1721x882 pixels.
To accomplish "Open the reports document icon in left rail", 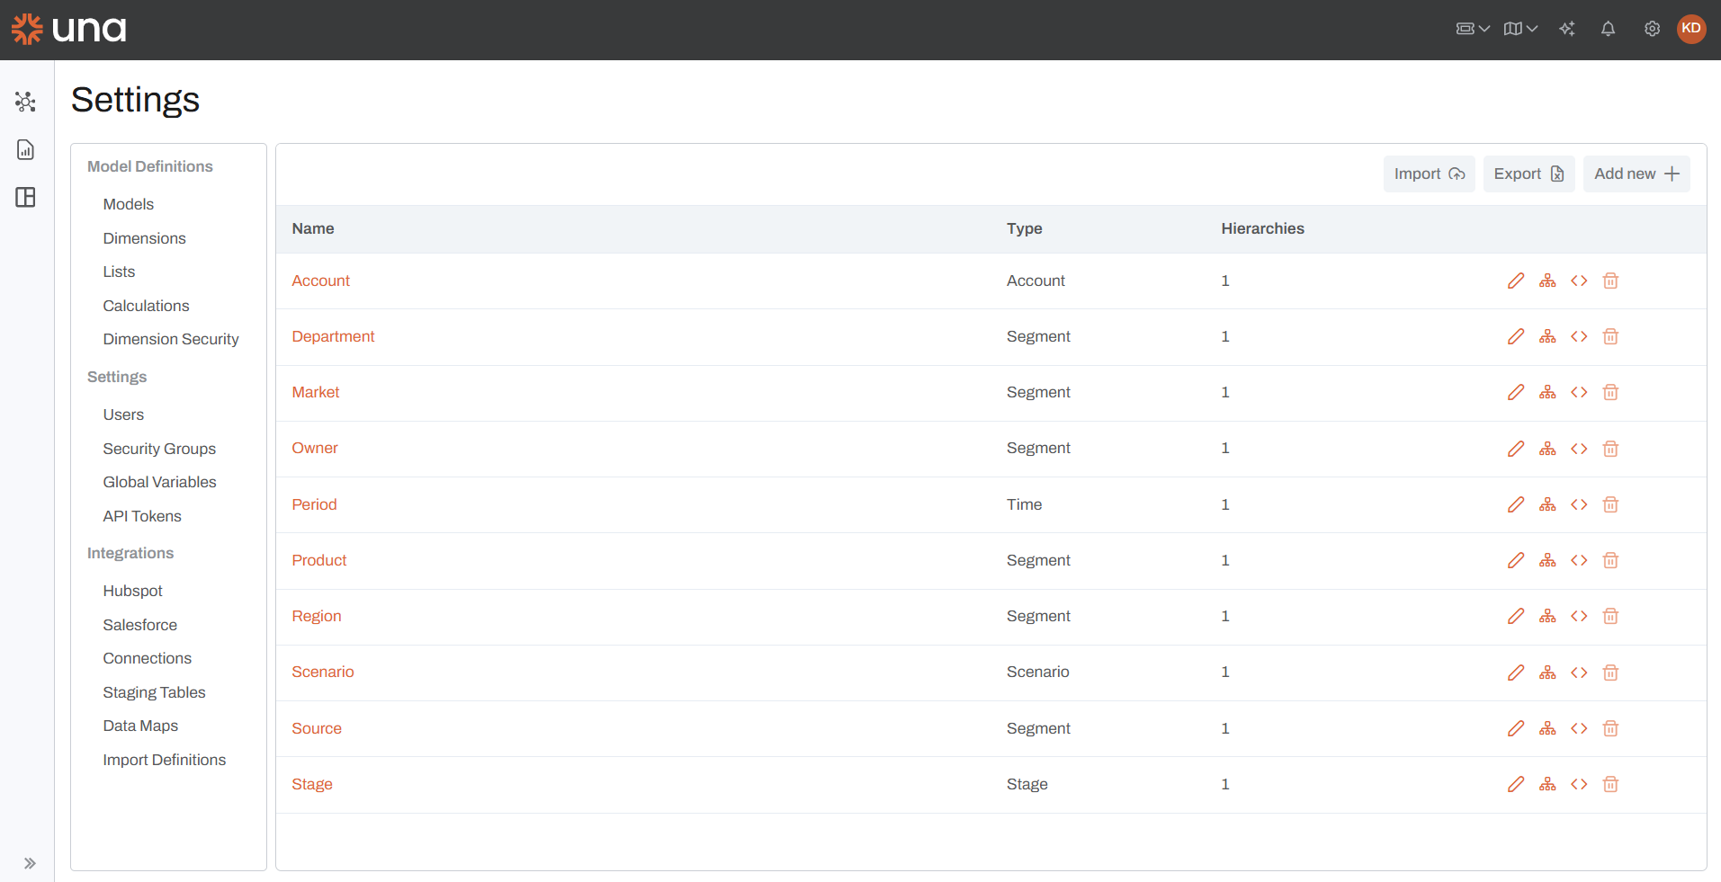I will tap(25, 149).
